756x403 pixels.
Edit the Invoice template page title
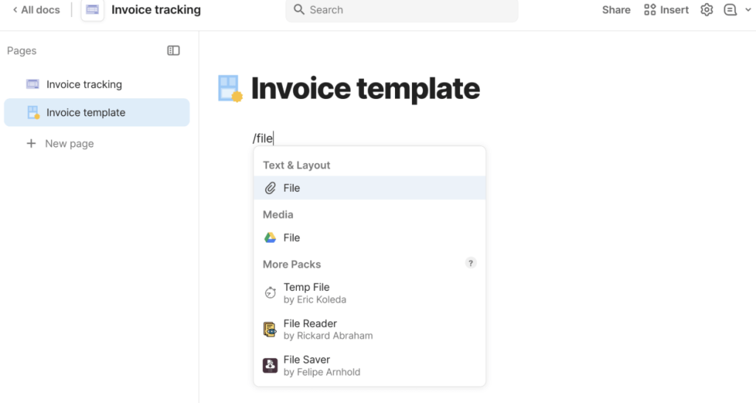(365, 89)
